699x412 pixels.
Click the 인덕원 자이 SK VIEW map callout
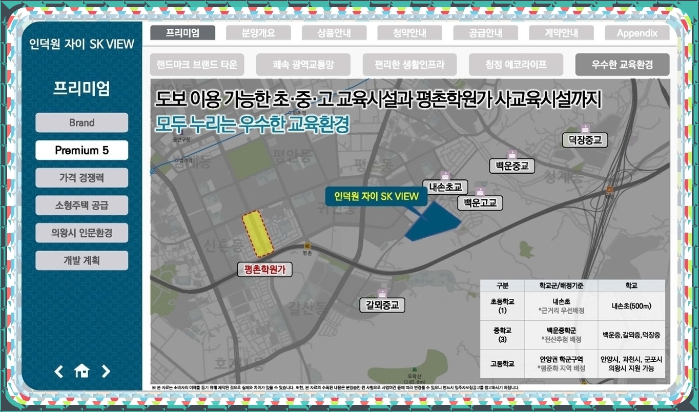pyautogui.click(x=376, y=196)
